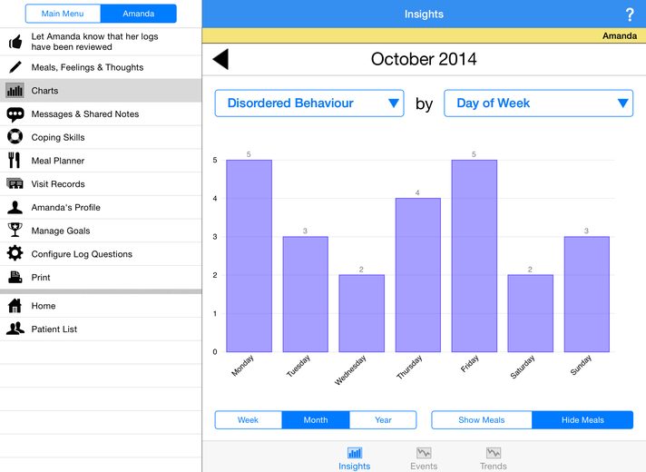Open Manage Goals menu item
Viewport: 646px width, 472px height.
[x=101, y=231]
